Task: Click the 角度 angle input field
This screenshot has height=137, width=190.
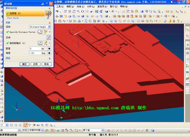Action: tap(34, 53)
